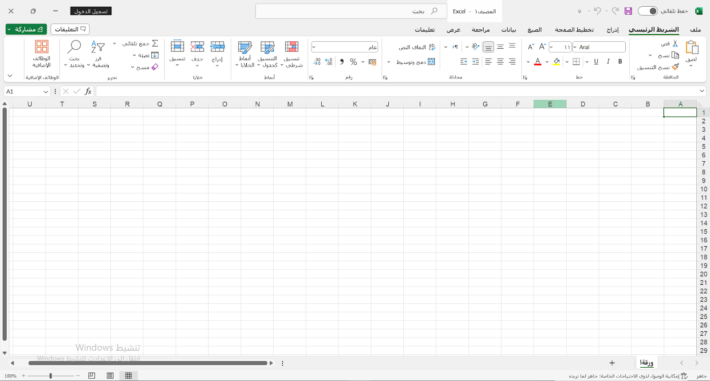Click Increase Decimal icon

click(329, 62)
